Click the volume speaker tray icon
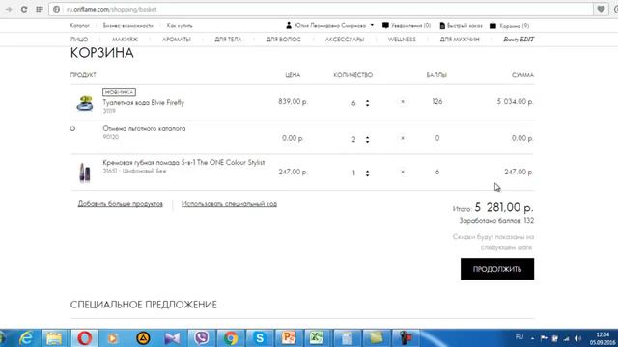The image size is (618, 347). tap(577, 338)
